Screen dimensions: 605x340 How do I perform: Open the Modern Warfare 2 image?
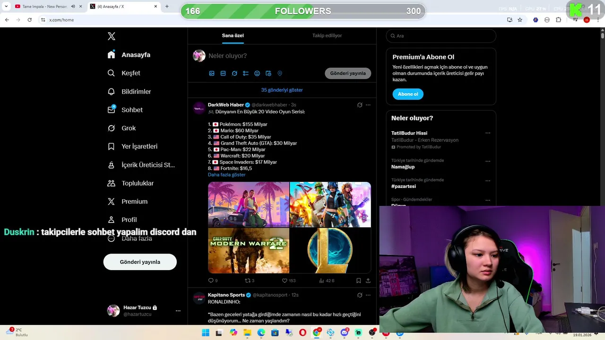249,251
